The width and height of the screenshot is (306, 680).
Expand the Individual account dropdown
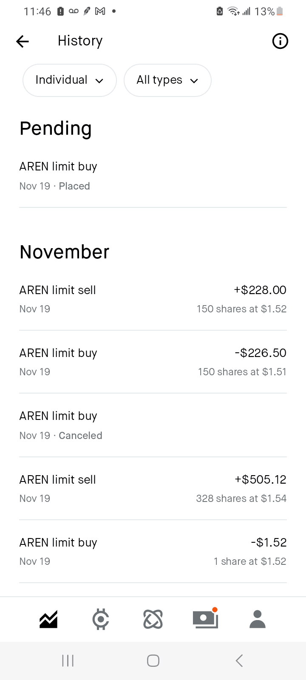coord(70,80)
